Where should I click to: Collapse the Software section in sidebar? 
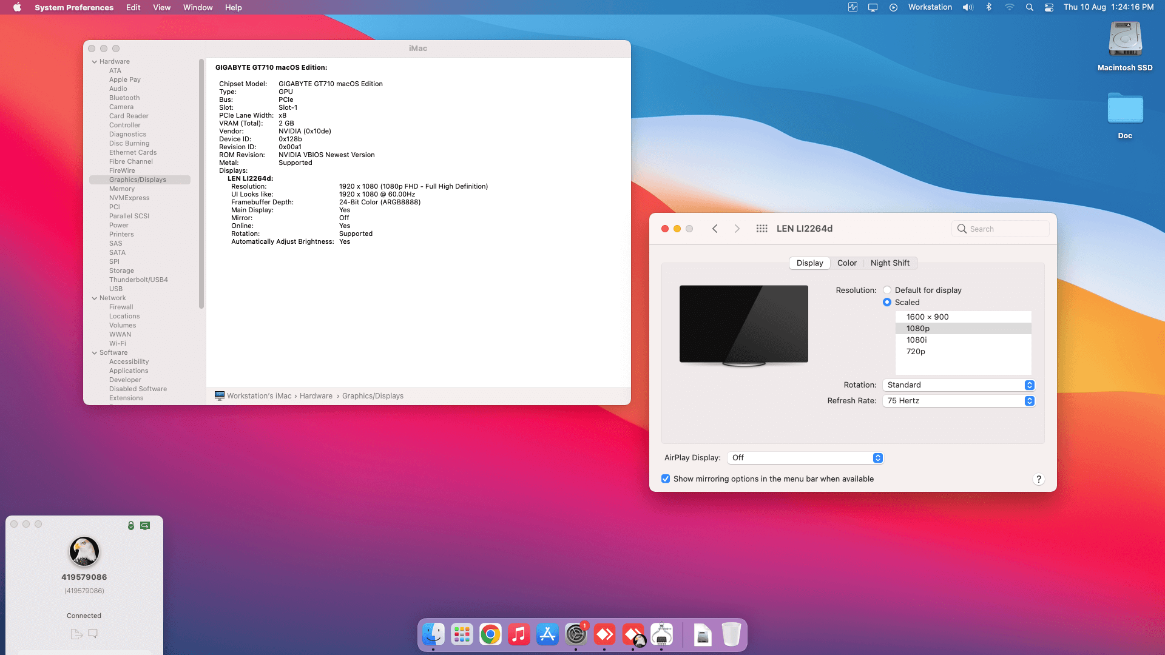click(94, 352)
